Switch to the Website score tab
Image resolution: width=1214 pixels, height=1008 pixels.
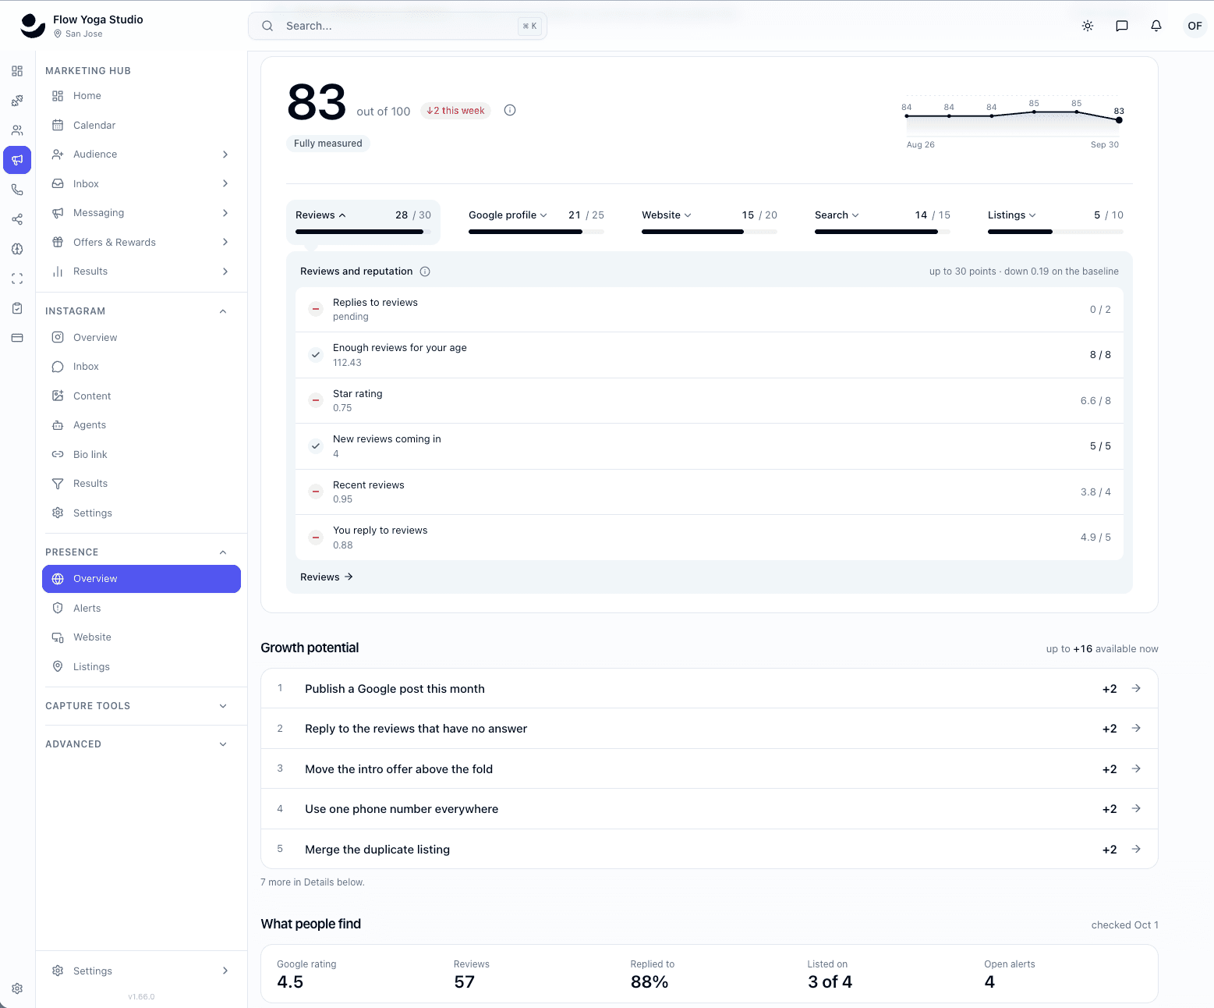click(710, 222)
